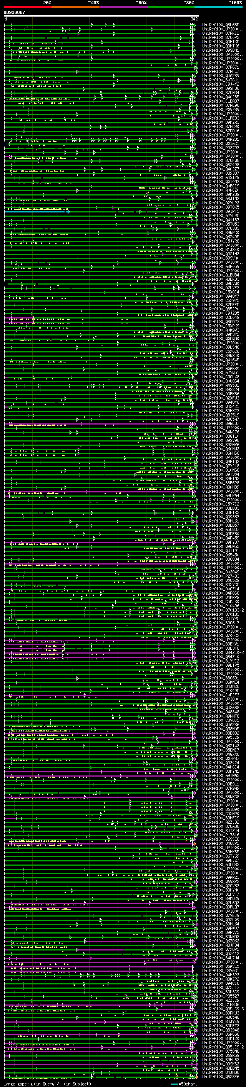Select the UniRef100_B7P671 label

(220, 67)
